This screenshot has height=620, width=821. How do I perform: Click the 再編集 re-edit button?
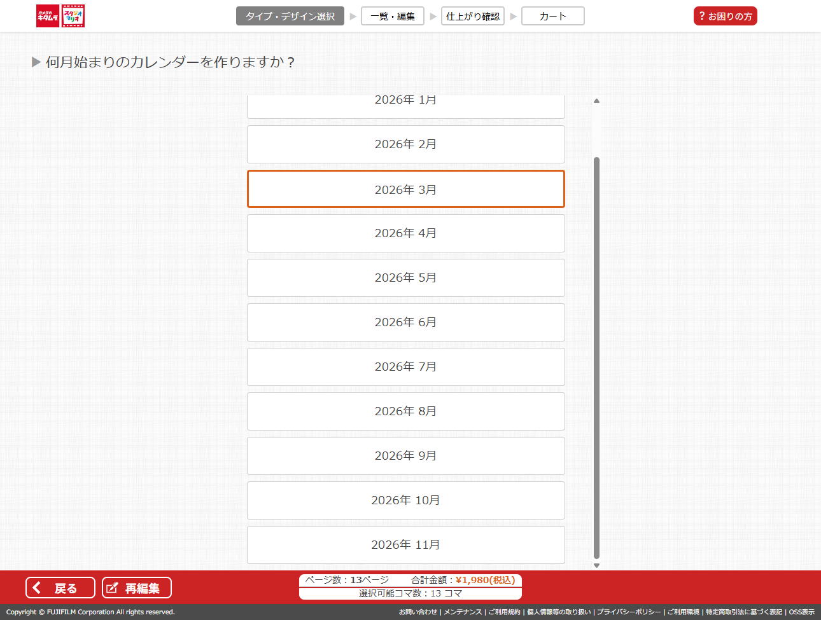coord(136,588)
